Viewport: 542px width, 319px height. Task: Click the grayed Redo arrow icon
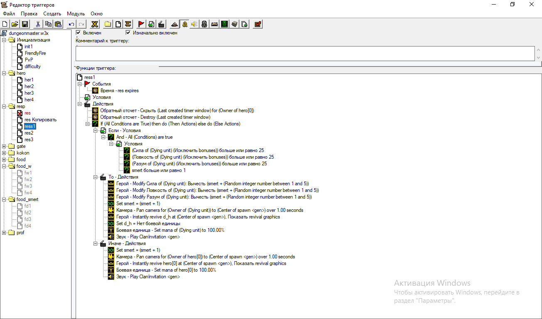click(x=81, y=24)
